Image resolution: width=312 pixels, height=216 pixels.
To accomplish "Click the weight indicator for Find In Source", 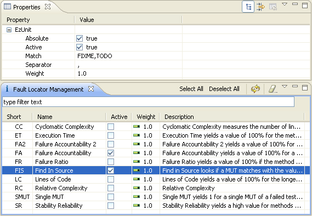I will pos(137,170).
